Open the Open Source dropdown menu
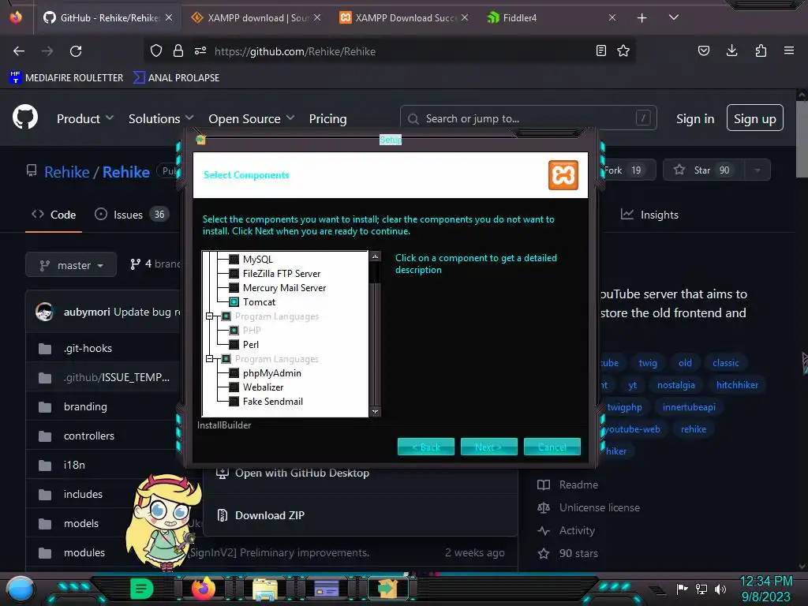The image size is (808, 606). coord(252,118)
